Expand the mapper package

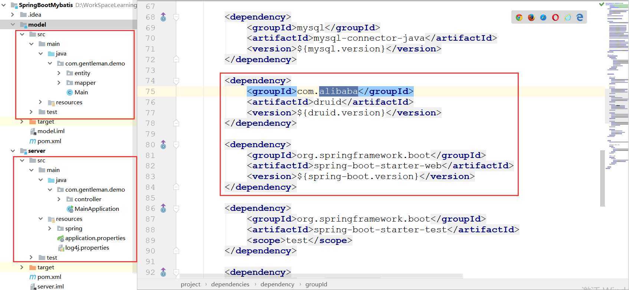pos(59,83)
